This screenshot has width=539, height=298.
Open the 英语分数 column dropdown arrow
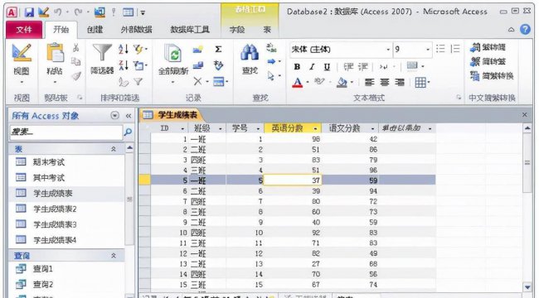(x=316, y=129)
